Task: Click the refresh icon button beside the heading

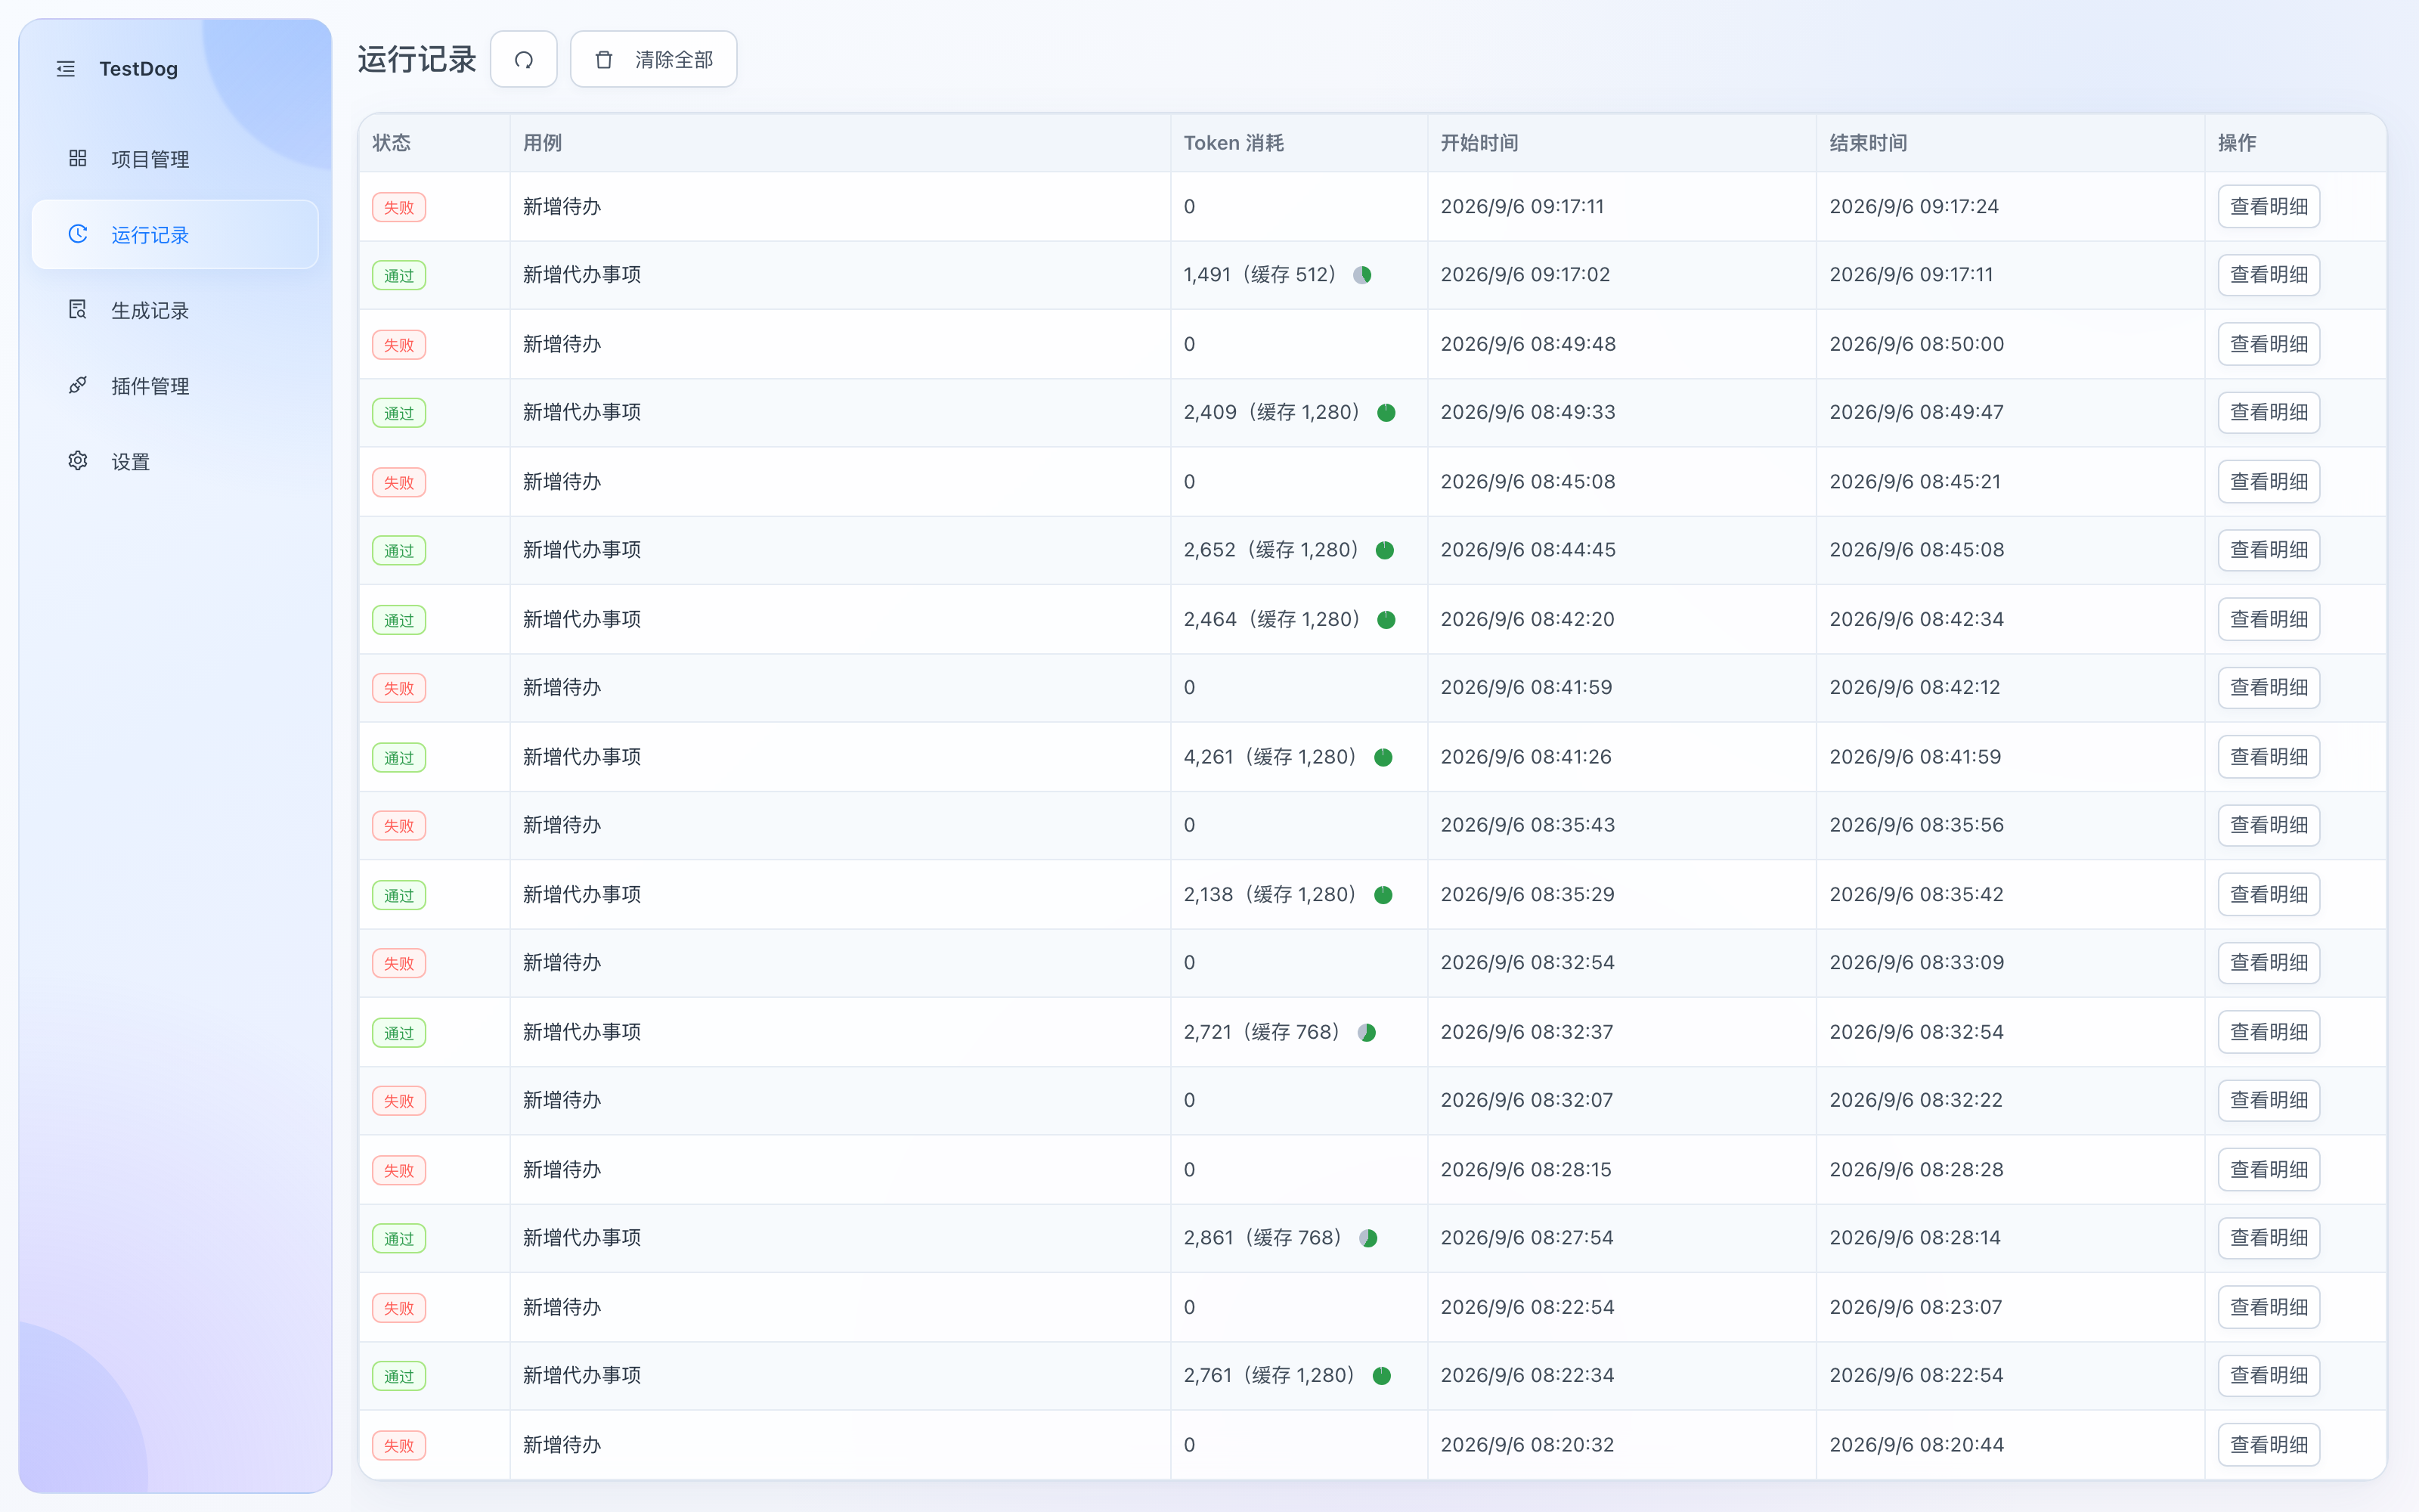Action: (524, 60)
